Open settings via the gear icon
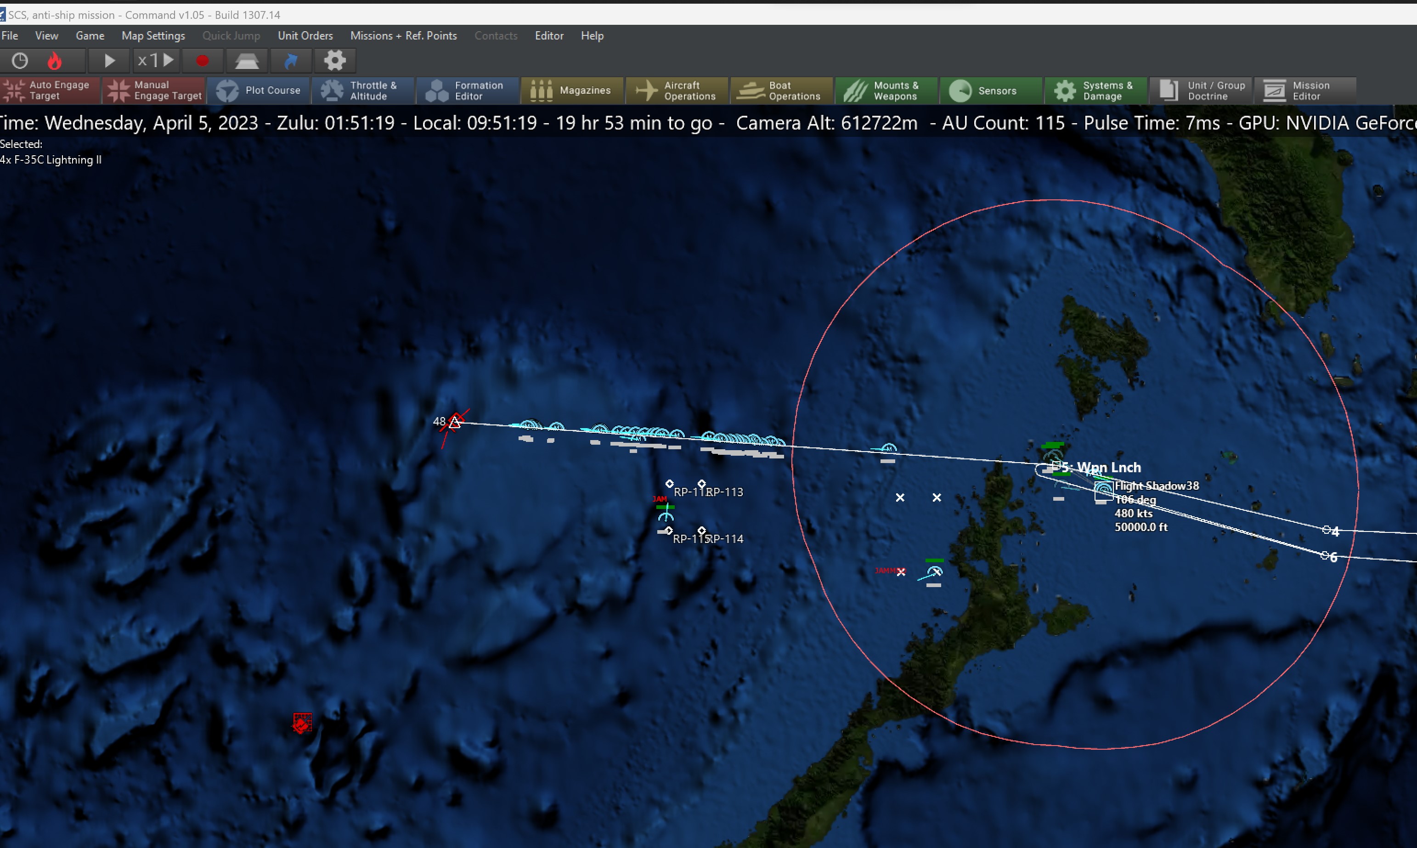This screenshot has height=848, width=1417. pos(335,61)
